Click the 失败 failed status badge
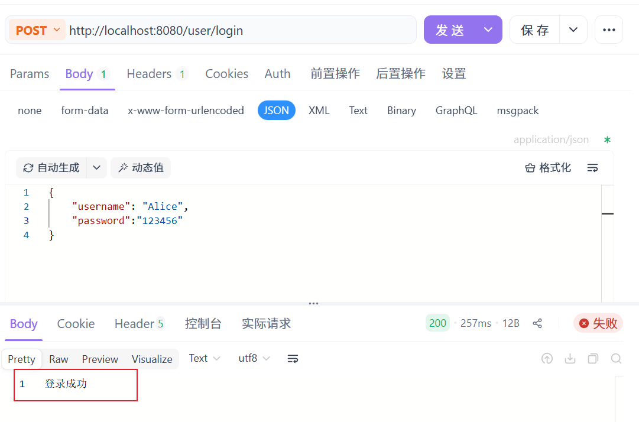The image size is (639, 422). 598,323
